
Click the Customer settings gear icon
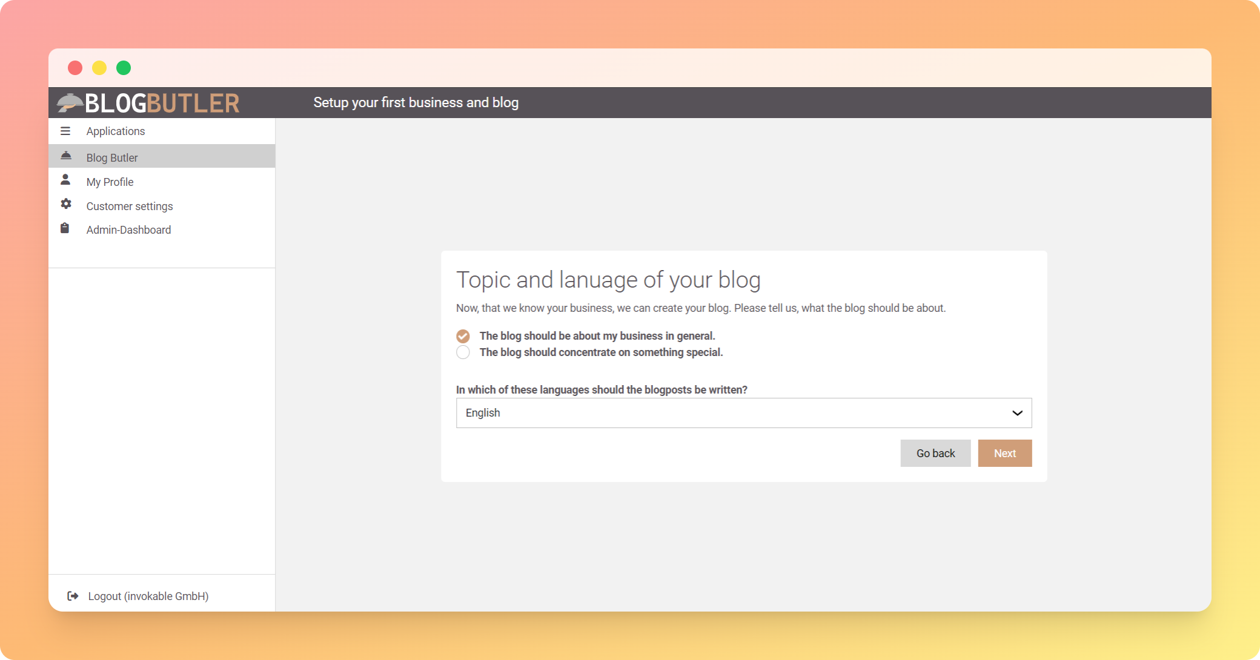pos(65,205)
